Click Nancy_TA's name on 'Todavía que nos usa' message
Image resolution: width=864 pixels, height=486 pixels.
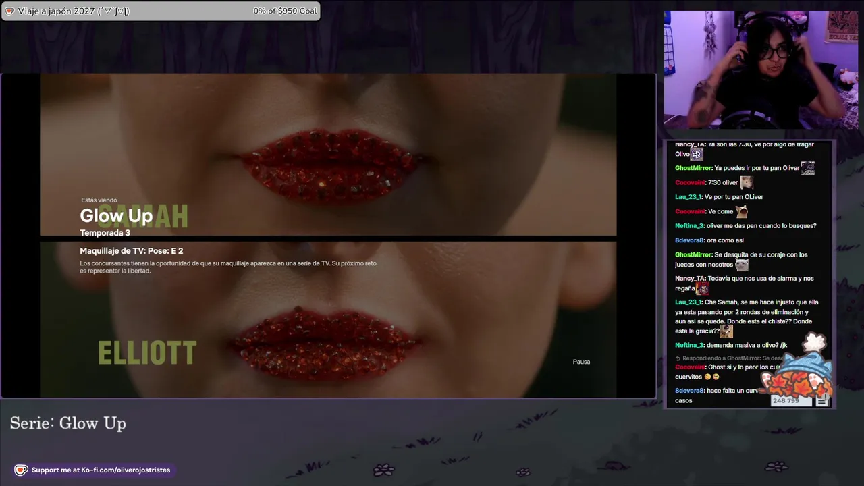pos(690,278)
